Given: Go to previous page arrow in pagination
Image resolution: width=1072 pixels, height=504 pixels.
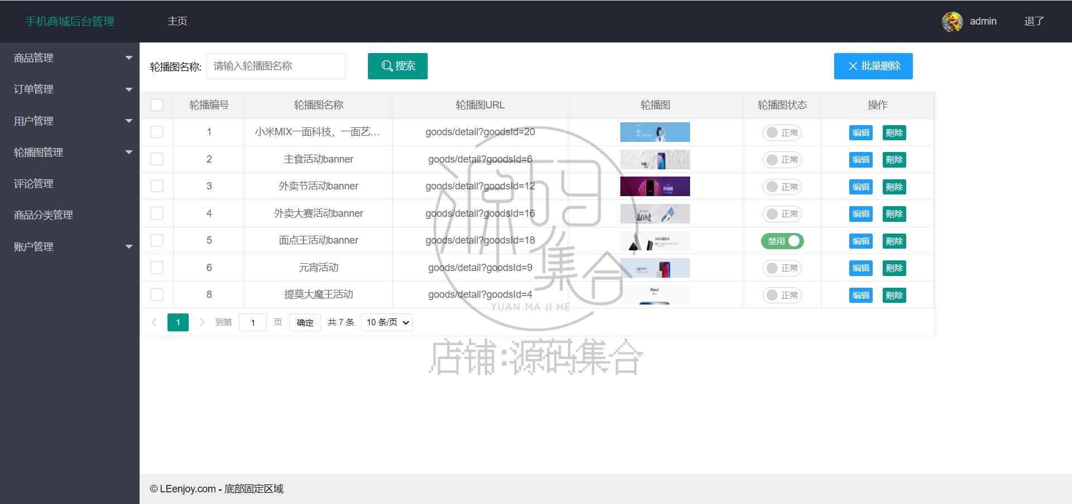Looking at the screenshot, I should pyautogui.click(x=155, y=322).
